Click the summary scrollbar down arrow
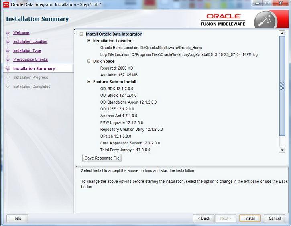 tap(282, 150)
